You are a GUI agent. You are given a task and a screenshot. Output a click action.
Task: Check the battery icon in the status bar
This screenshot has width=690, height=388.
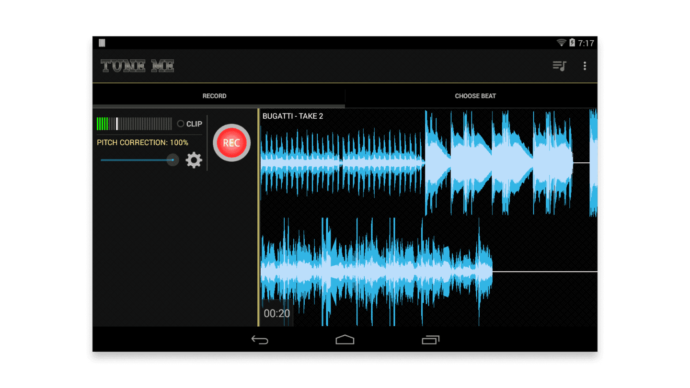(571, 43)
